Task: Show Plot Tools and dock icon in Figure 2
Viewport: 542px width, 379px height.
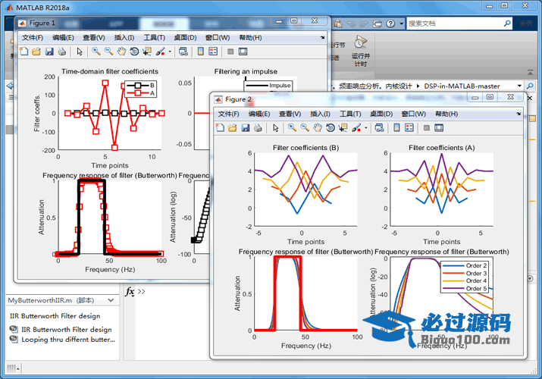Action: click(x=439, y=128)
